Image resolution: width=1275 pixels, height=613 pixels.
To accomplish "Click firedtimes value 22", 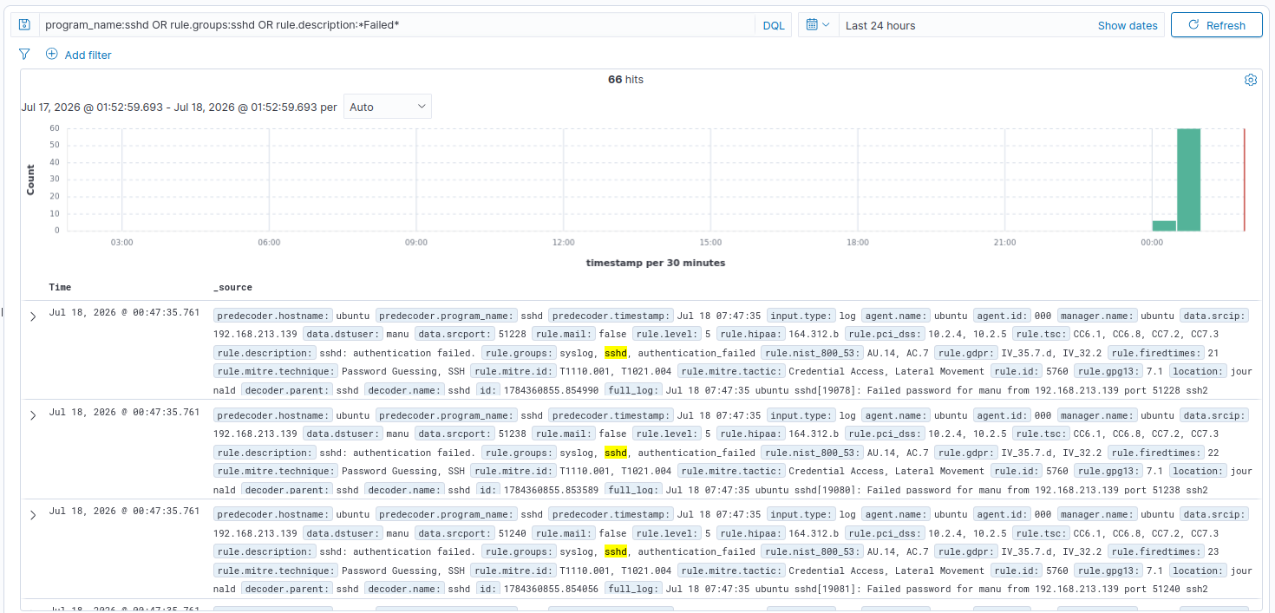I will click(x=1213, y=453).
